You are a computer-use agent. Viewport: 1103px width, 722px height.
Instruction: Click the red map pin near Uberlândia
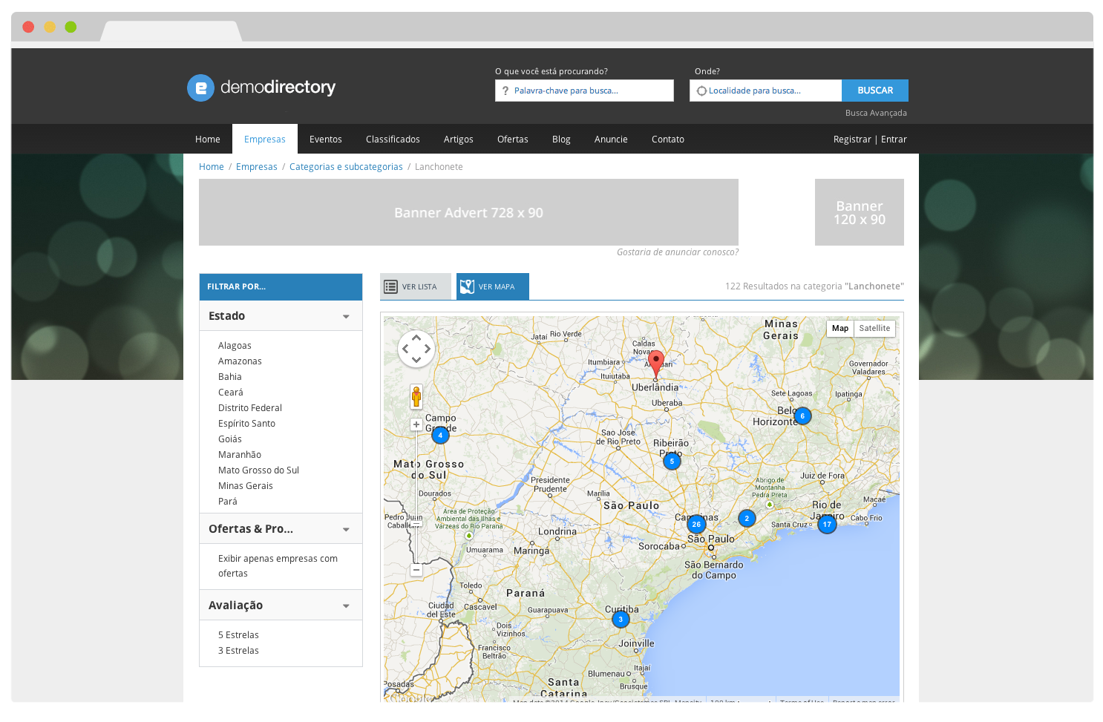pyautogui.click(x=655, y=364)
